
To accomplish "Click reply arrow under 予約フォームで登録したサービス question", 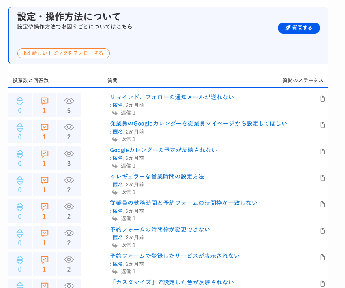I will 115,271.
